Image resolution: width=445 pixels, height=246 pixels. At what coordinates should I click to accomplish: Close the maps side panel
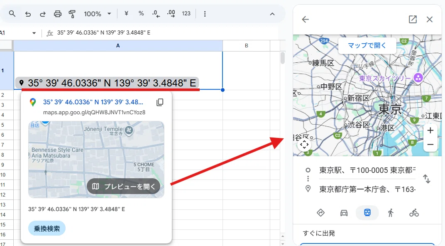[x=430, y=19]
